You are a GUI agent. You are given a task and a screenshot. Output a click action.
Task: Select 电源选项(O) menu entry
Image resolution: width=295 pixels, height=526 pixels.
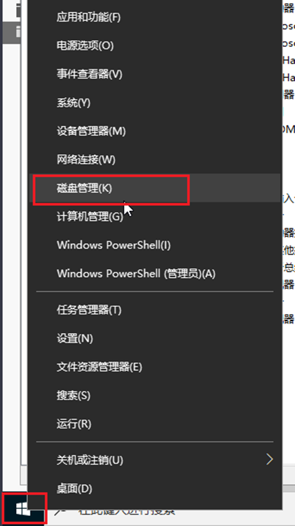[155, 46]
